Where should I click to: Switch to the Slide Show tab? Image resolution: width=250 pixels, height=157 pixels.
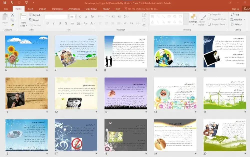pos(91,9)
